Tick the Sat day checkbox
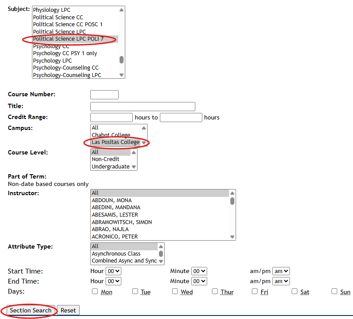The width and height of the screenshot is (353, 319). 294,291
